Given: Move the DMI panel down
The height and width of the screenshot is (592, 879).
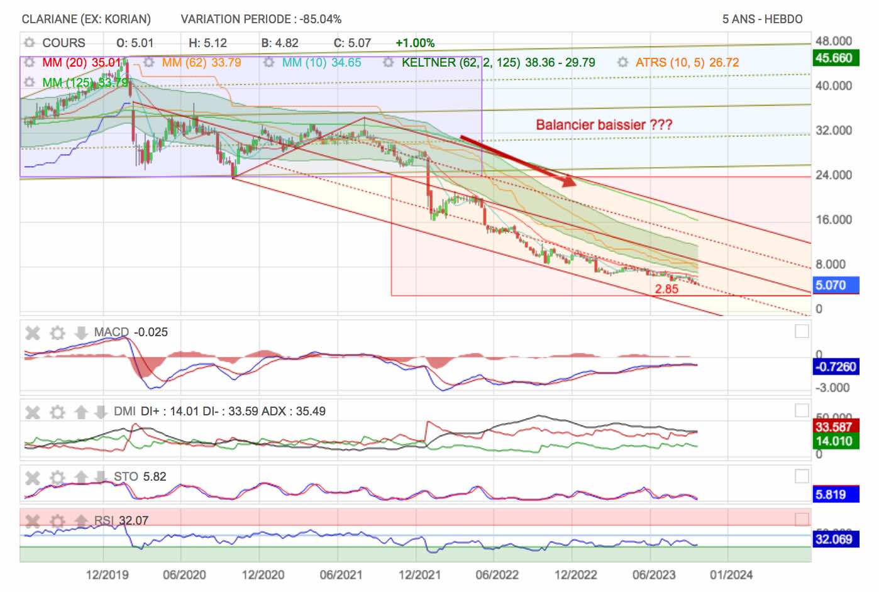Looking at the screenshot, I should click(x=101, y=412).
